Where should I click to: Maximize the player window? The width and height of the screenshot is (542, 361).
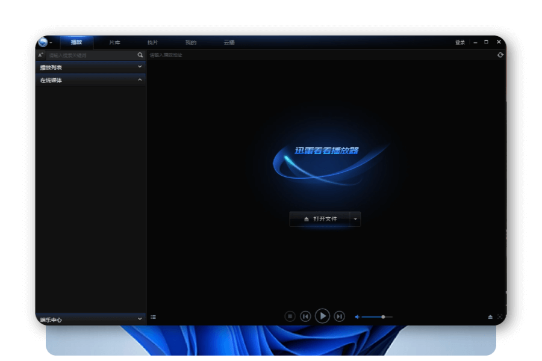point(486,42)
